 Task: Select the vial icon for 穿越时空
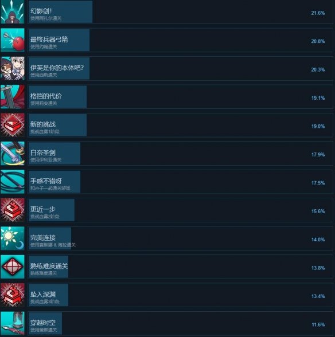[x=13, y=323]
